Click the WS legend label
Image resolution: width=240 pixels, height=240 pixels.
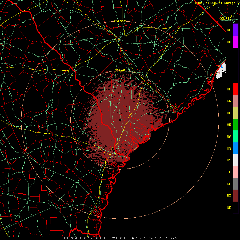229,149
